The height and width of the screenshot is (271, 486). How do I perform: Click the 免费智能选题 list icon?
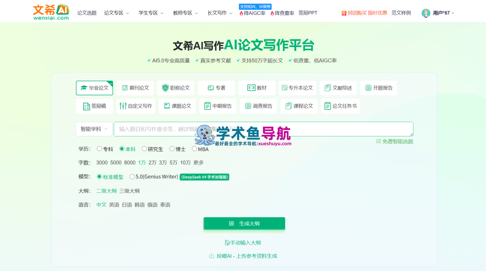pyautogui.click(x=378, y=141)
